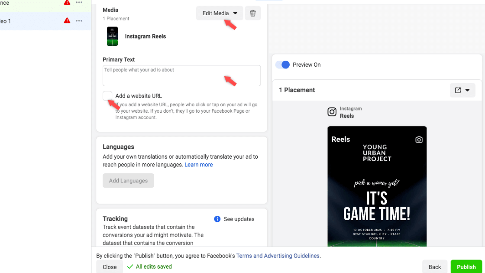The image size is (485, 273).
Task: Click the Back button
Action: pos(434,266)
